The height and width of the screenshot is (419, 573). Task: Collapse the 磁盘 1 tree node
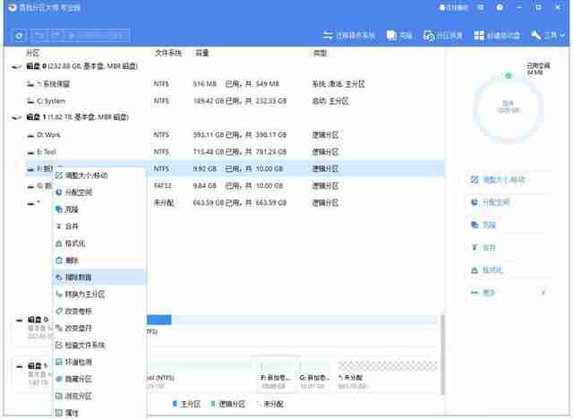[15, 117]
